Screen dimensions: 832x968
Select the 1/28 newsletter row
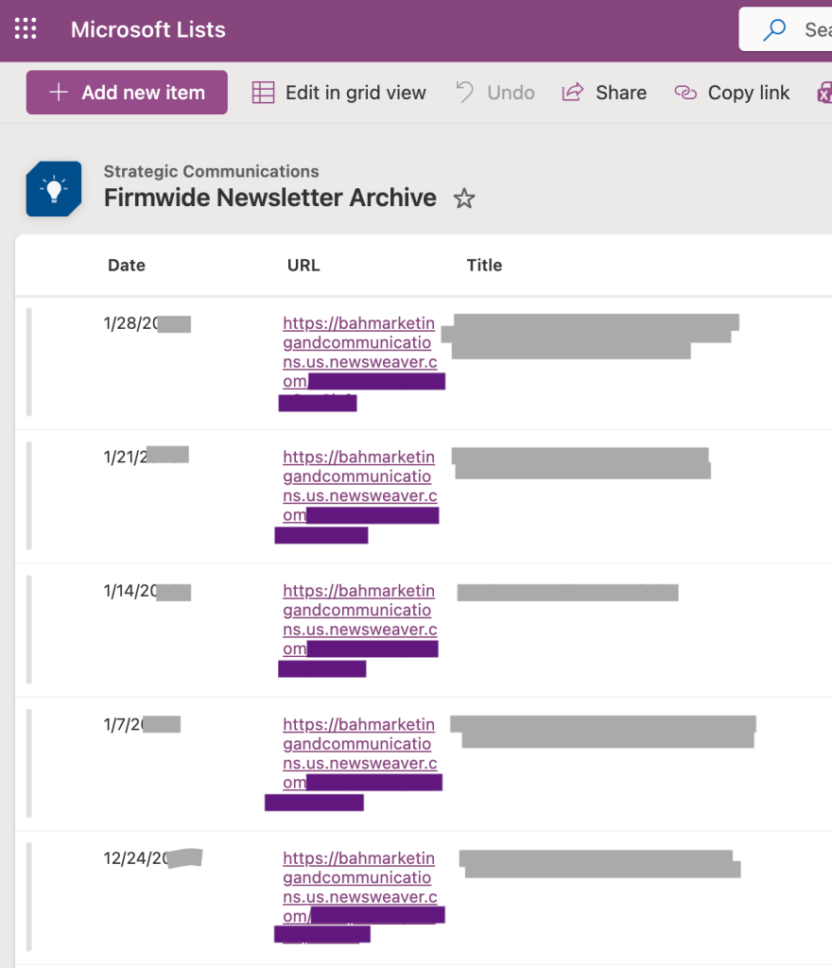point(29,362)
